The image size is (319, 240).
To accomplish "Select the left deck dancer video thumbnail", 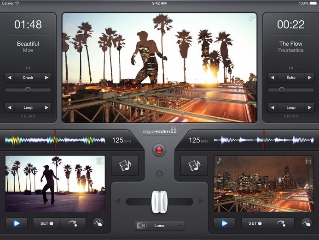I will pyautogui.click(x=55, y=184).
